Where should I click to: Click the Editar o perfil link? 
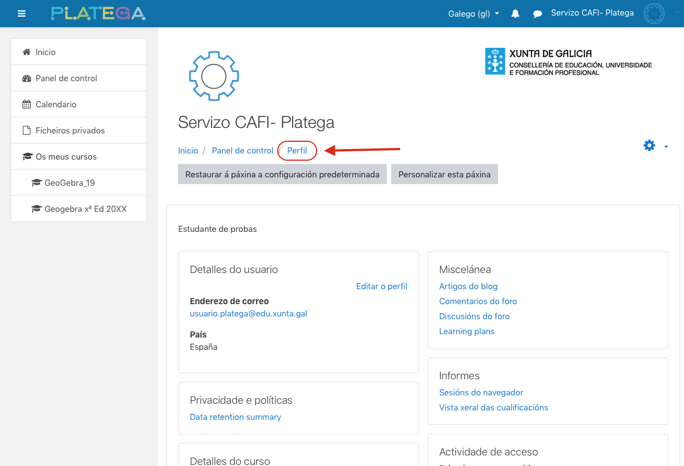381,286
